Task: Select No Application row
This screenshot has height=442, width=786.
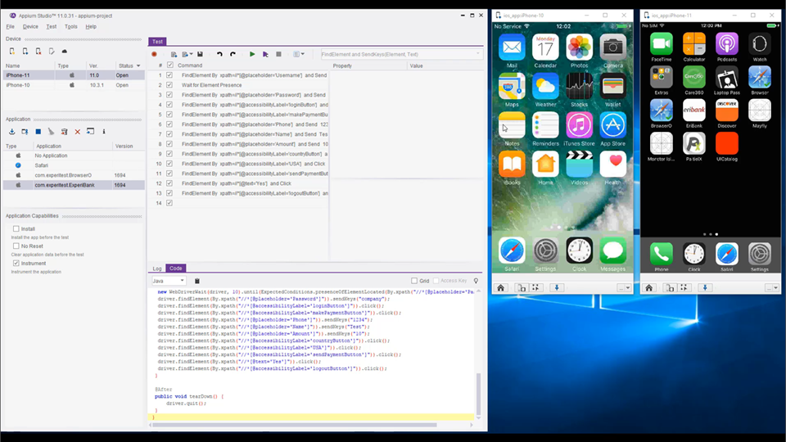Action: click(73, 156)
